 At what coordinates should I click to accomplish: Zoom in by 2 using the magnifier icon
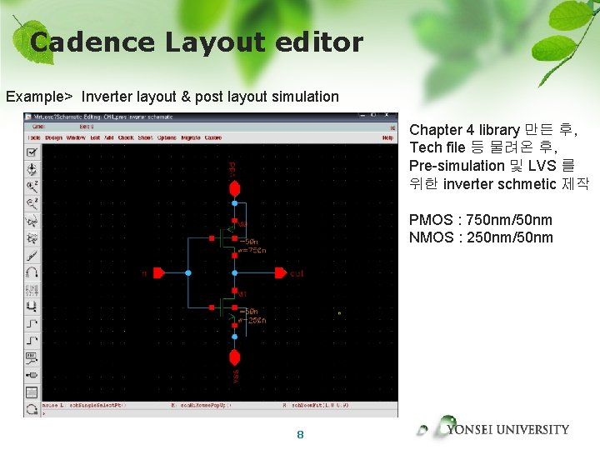click(x=32, y=187)
